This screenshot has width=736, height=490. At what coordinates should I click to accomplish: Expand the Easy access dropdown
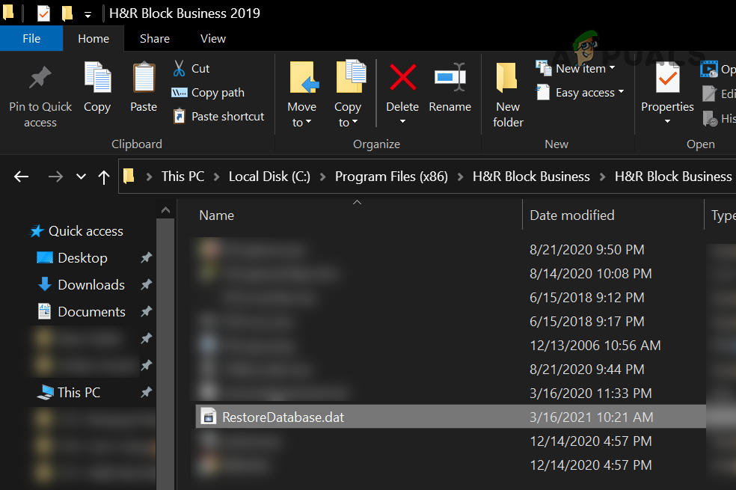click(x=621, y=91)
